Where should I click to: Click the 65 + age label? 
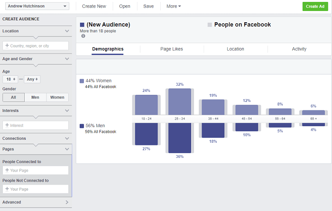pos(314,119)
